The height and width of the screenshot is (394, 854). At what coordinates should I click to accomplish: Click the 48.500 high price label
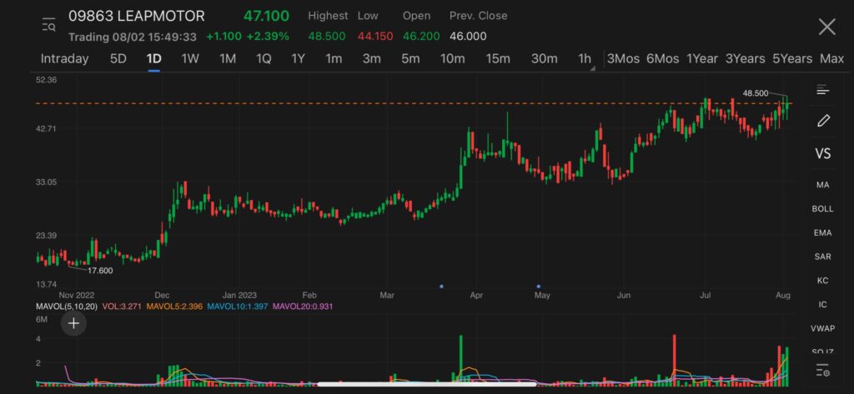tap(756, 93)
